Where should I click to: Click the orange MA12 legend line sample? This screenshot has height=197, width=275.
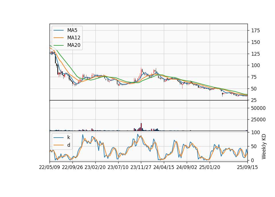click(x=58, y=38)
